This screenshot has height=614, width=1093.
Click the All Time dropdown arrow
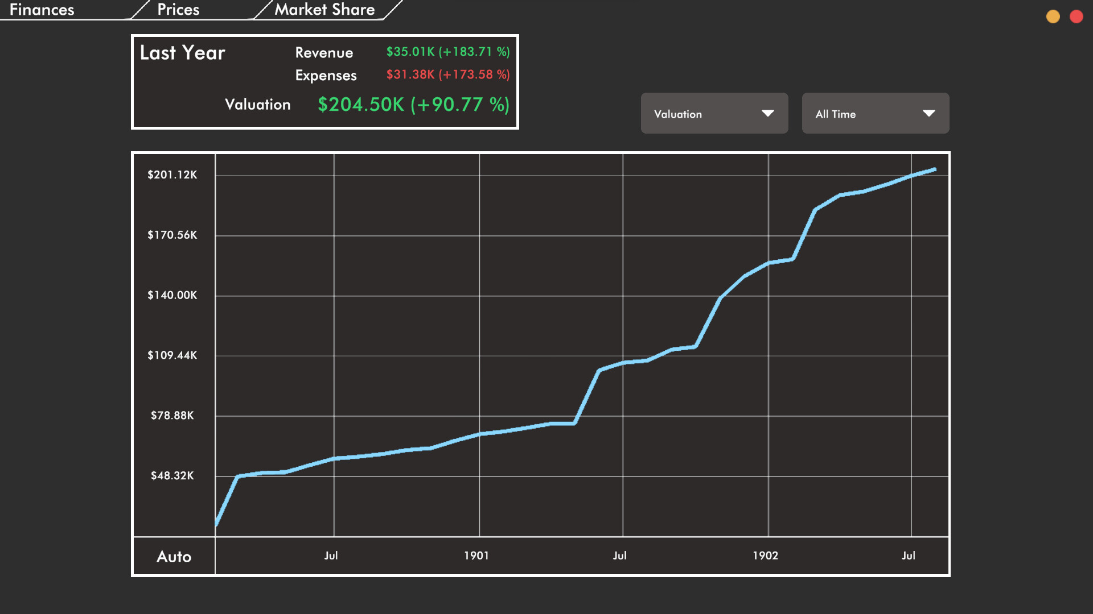pos(929,114)
